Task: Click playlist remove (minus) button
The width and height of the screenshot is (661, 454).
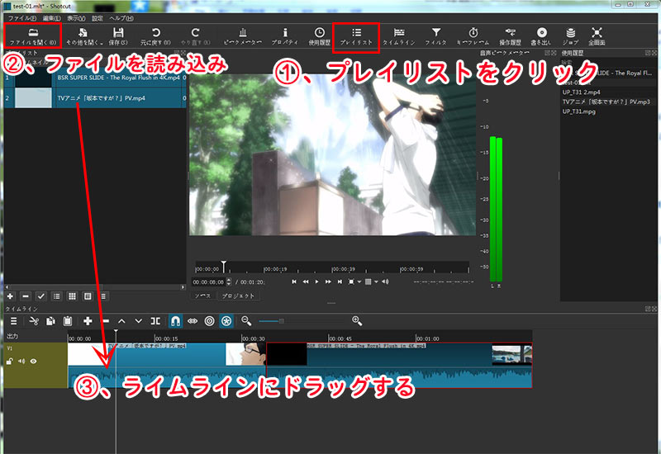Action: [x=26, y=296]
